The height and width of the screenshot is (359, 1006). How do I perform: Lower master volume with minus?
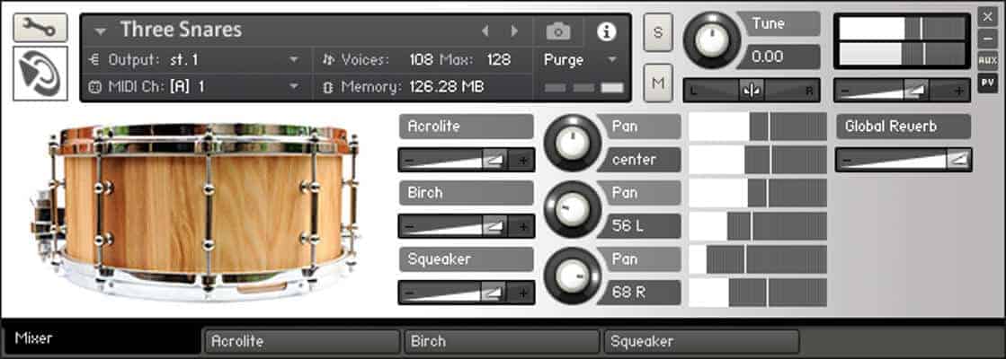tap(845, 92)
